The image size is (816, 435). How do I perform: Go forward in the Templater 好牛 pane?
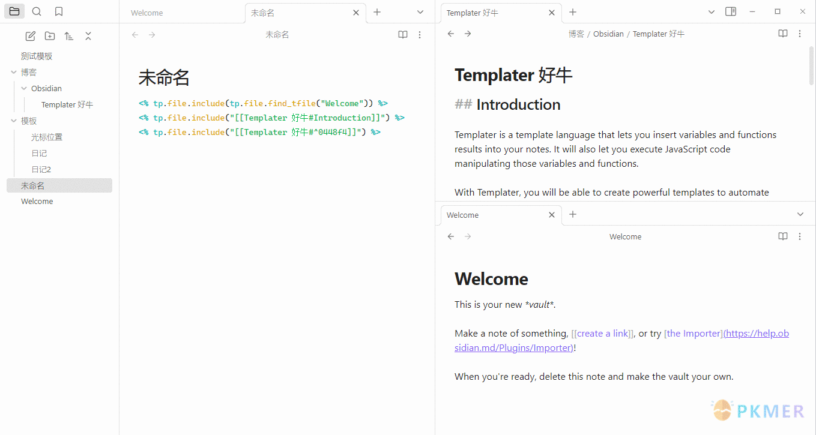pos(468,34)
